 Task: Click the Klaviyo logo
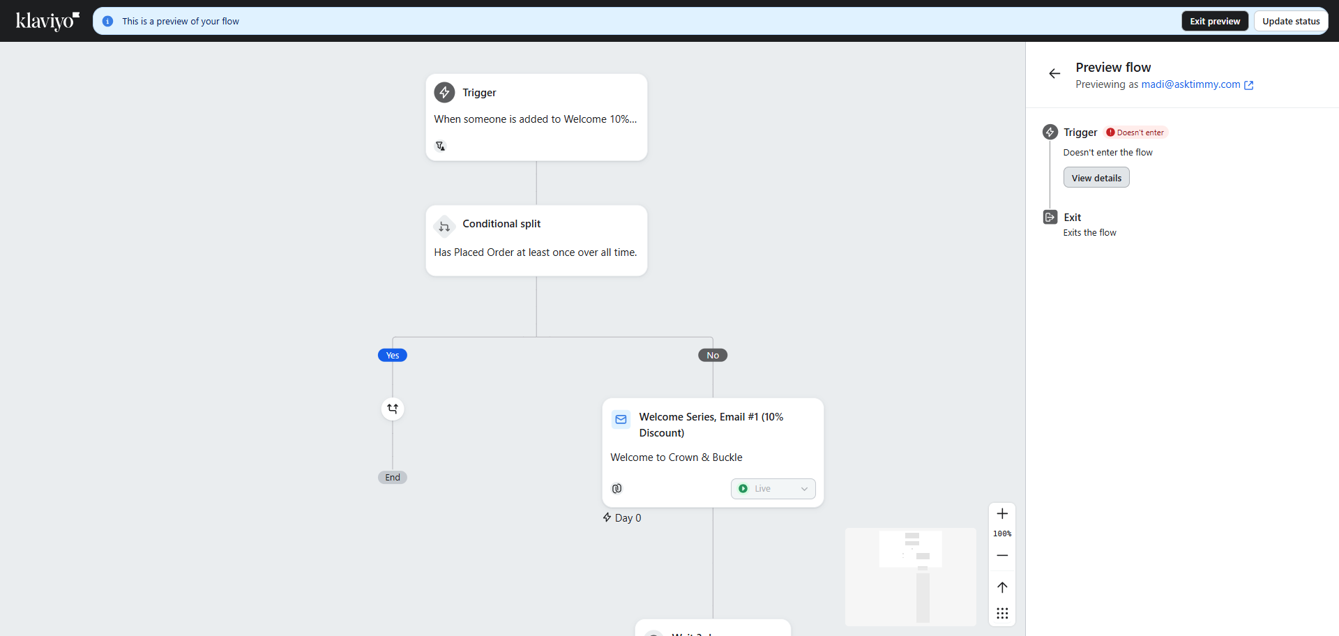pos(47,21)
